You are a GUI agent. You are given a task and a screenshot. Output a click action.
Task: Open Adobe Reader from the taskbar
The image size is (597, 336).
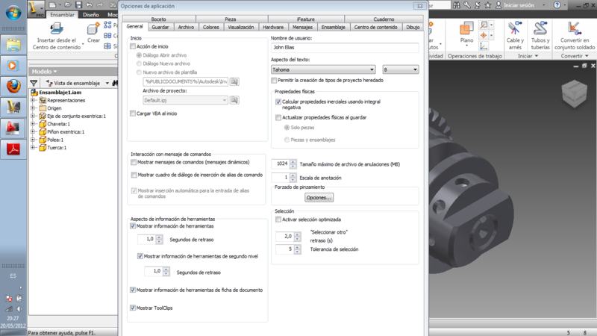click(13, 149)
